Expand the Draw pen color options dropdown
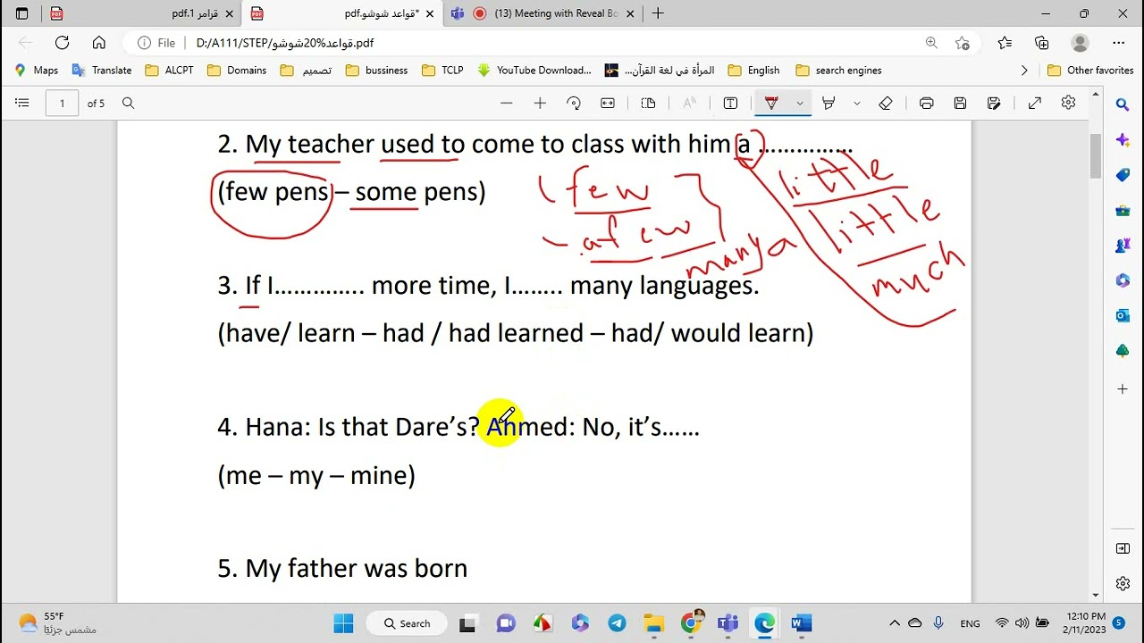Image resolution: width=1144 pixels, height=643 pixels. click(x=800, y=104)
